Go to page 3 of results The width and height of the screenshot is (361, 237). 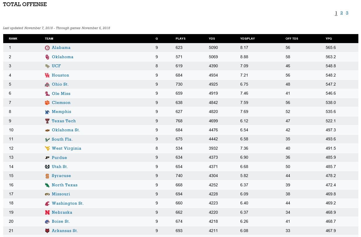[x=347, y=13]
